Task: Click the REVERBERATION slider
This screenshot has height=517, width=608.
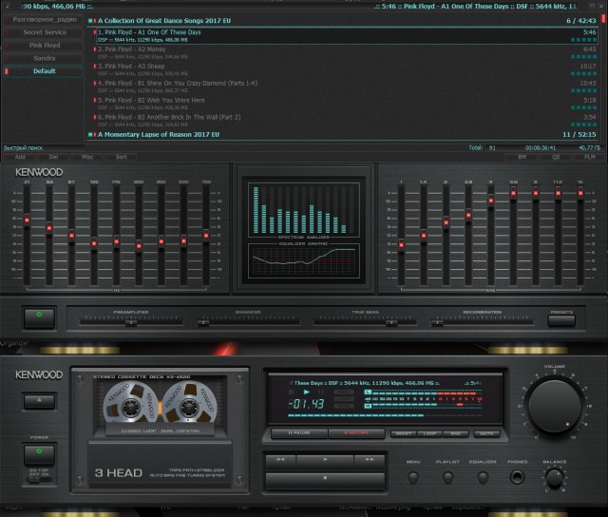Action: pyautogui.click(x=482, y=322)
